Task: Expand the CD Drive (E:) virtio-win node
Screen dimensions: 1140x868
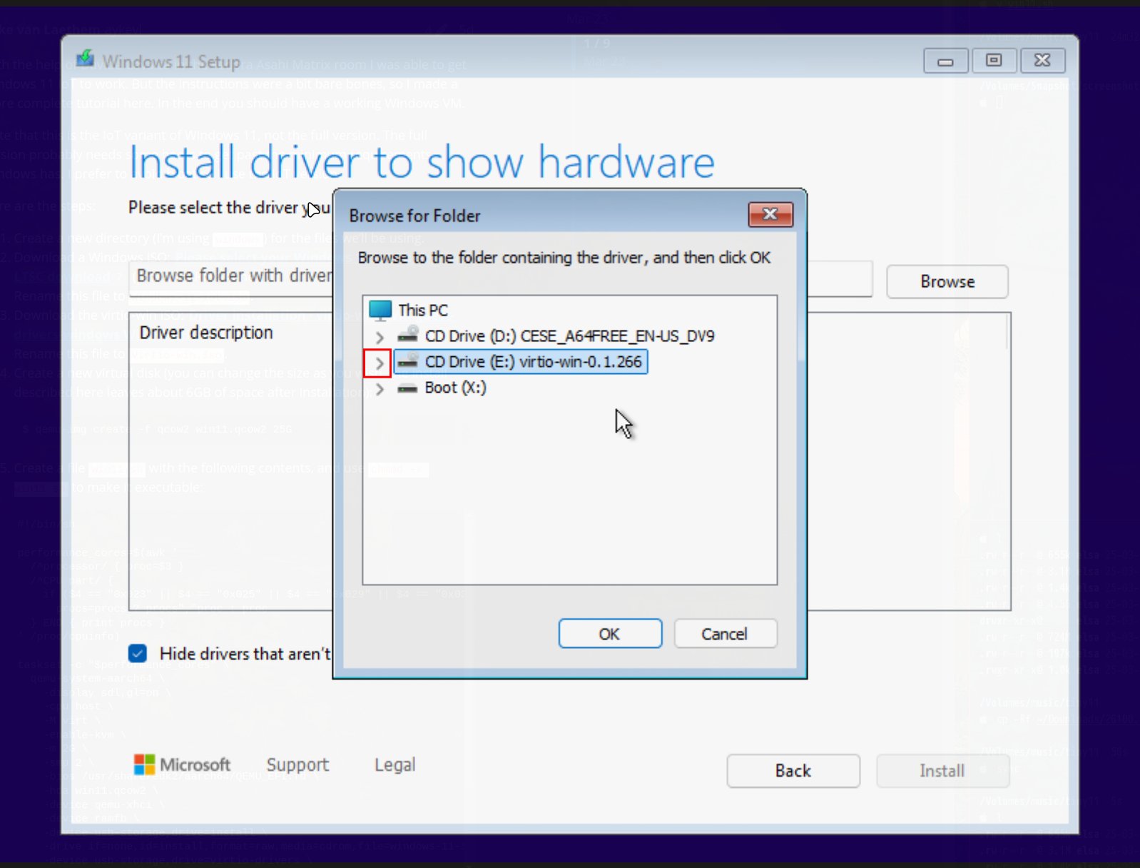Action: (380, 363)
